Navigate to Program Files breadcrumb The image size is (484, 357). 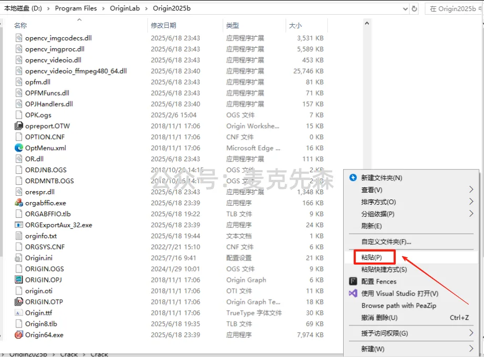click(x=76, y=8)
